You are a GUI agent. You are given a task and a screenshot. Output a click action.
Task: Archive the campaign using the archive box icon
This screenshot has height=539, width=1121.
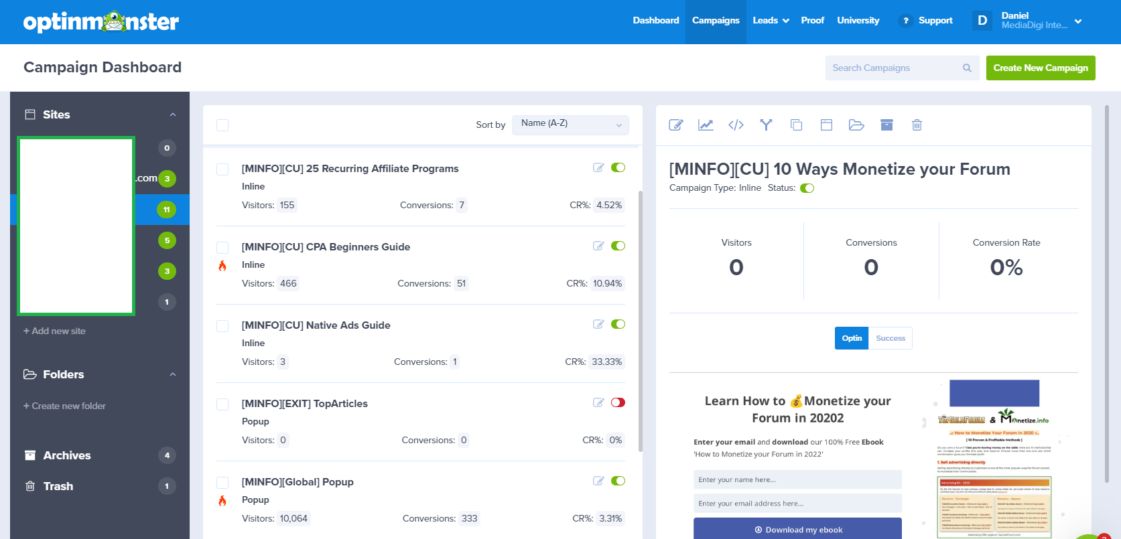pyautogui.click(x=886, y=125)
